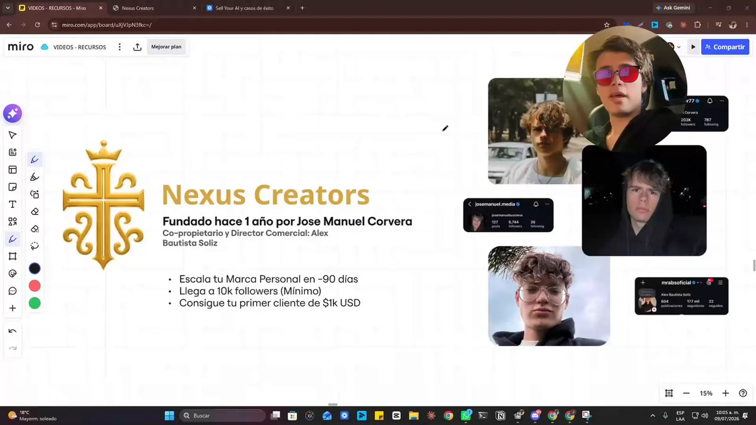Open the Windows Start menu

click(x=169, y=416)
